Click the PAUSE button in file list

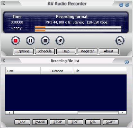(x=40, y=122)
